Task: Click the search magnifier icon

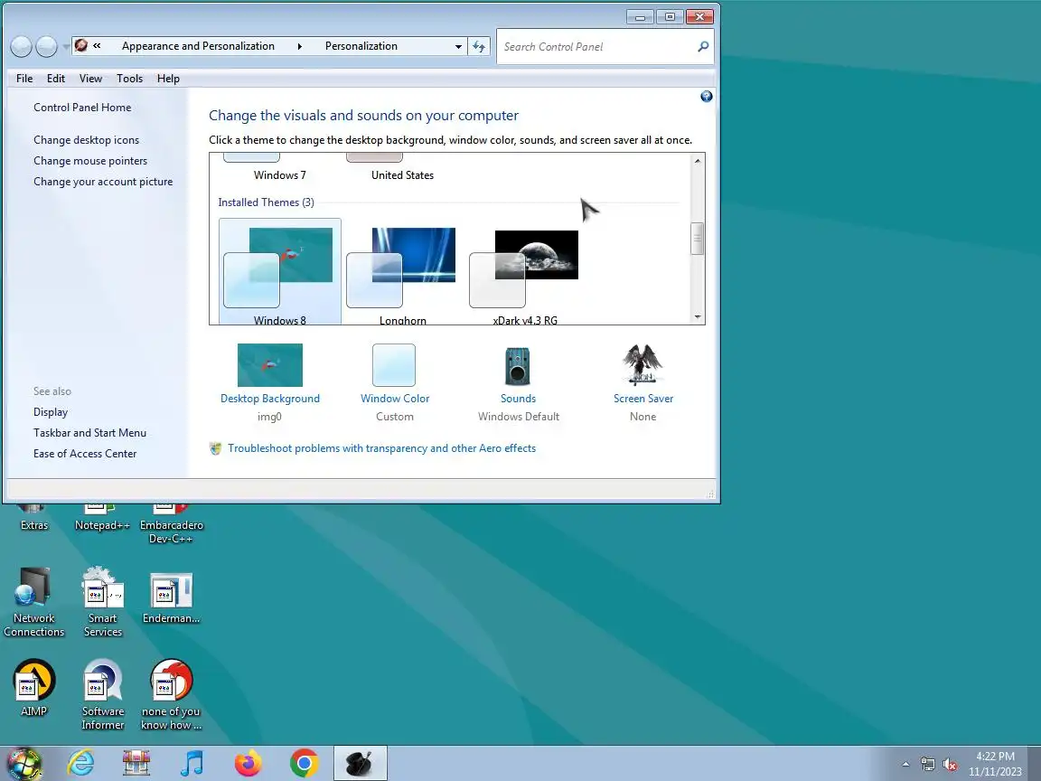Action: [703, 46]
